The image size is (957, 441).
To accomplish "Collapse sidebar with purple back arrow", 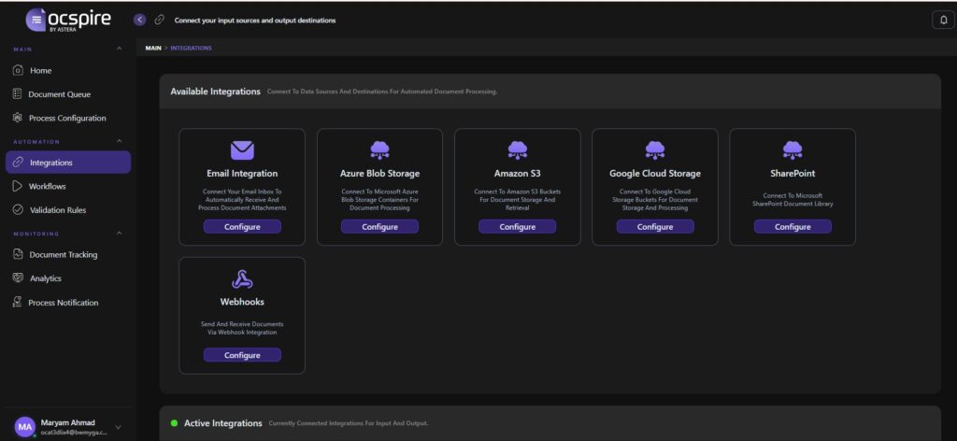I will [140, 20].
